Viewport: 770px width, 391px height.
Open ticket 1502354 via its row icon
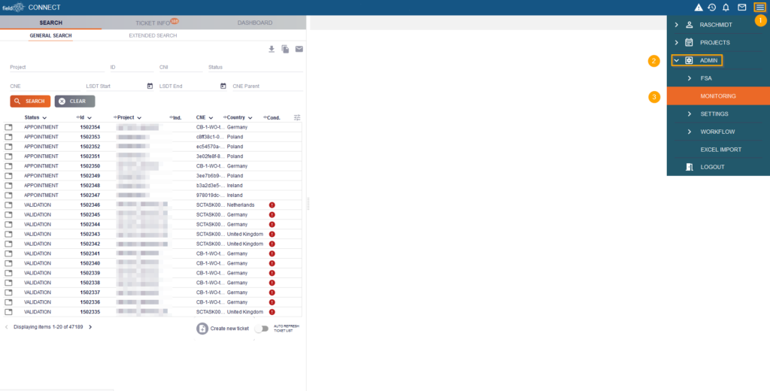coord(8,127)
